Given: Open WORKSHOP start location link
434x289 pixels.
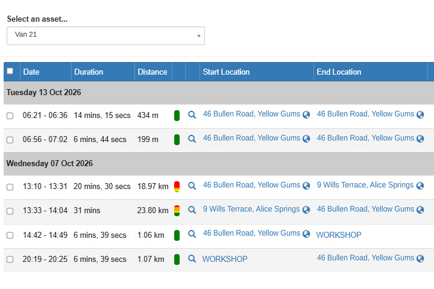Looking at the screenshot, I should (225, 259).
